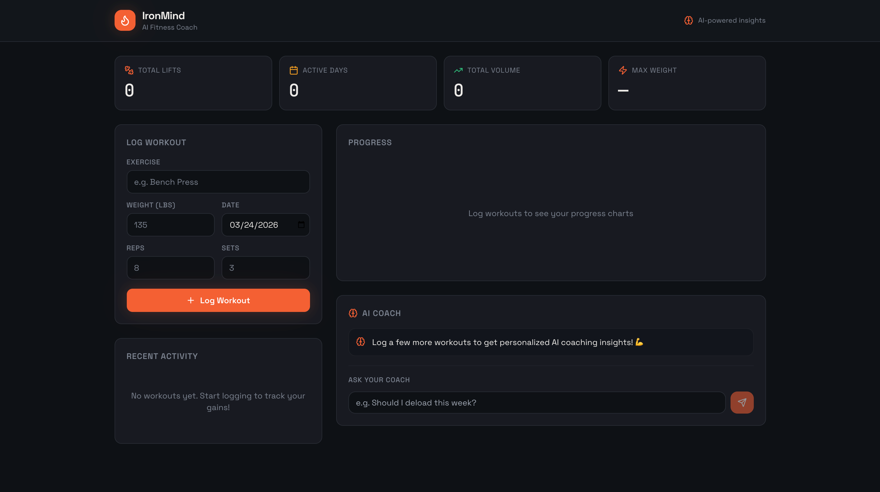Click the plus icon inside Log Workout button
880x492 pixels.
(x=190, y=300)
